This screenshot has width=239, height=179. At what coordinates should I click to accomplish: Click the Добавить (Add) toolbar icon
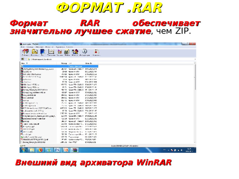[x=25, y=53]
